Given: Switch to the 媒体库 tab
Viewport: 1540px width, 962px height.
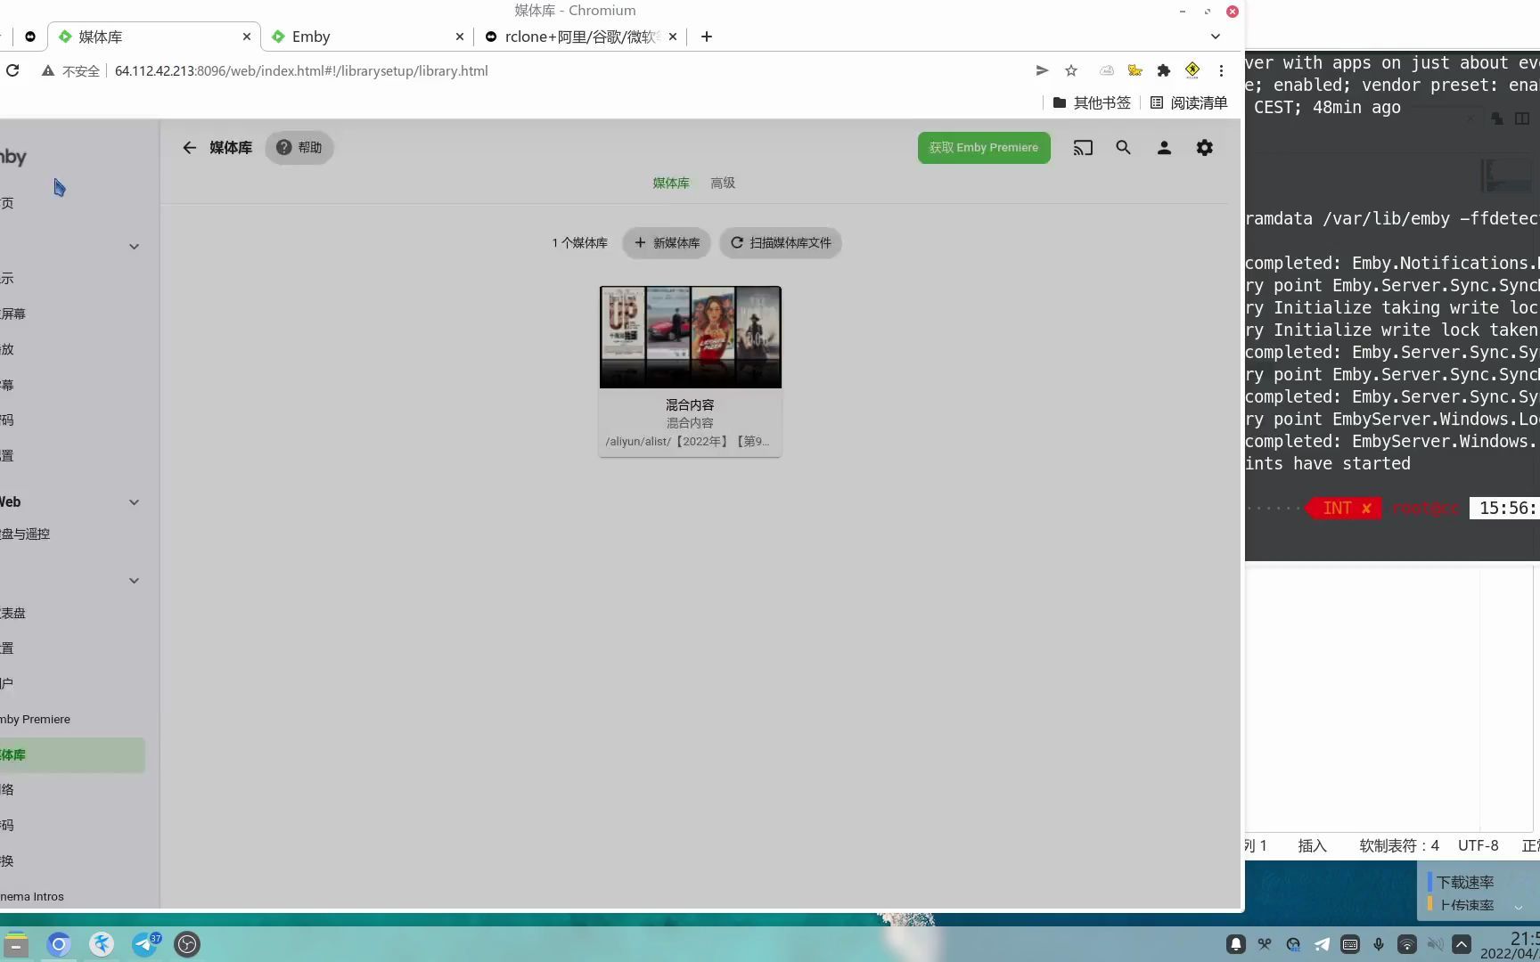Looking at the screenshot, I should [x=671, y=183].
